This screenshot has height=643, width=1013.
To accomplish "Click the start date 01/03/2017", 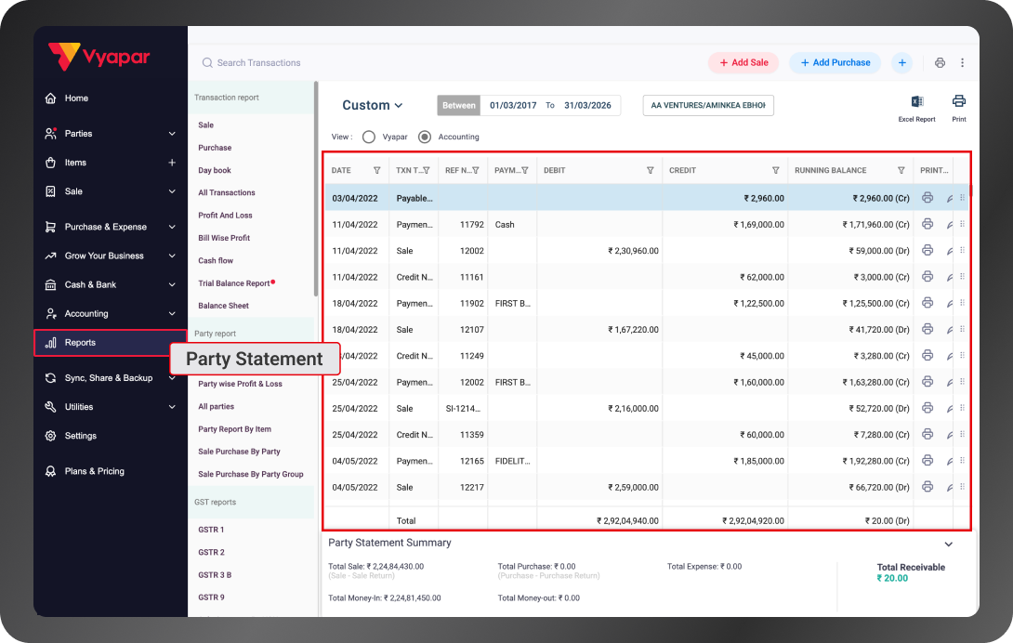I will pos(513,105).
